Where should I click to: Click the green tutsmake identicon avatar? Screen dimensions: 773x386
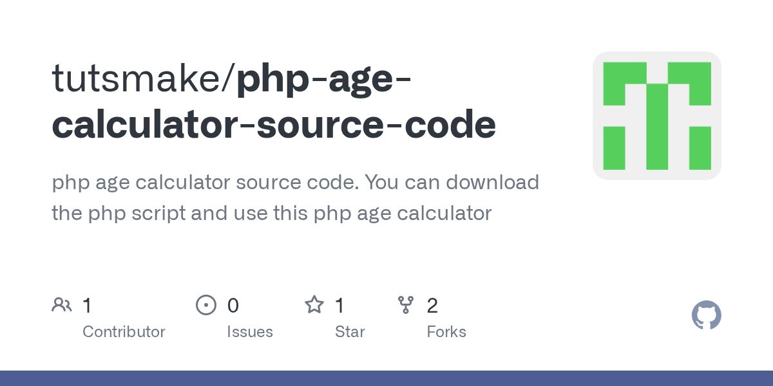657,116
